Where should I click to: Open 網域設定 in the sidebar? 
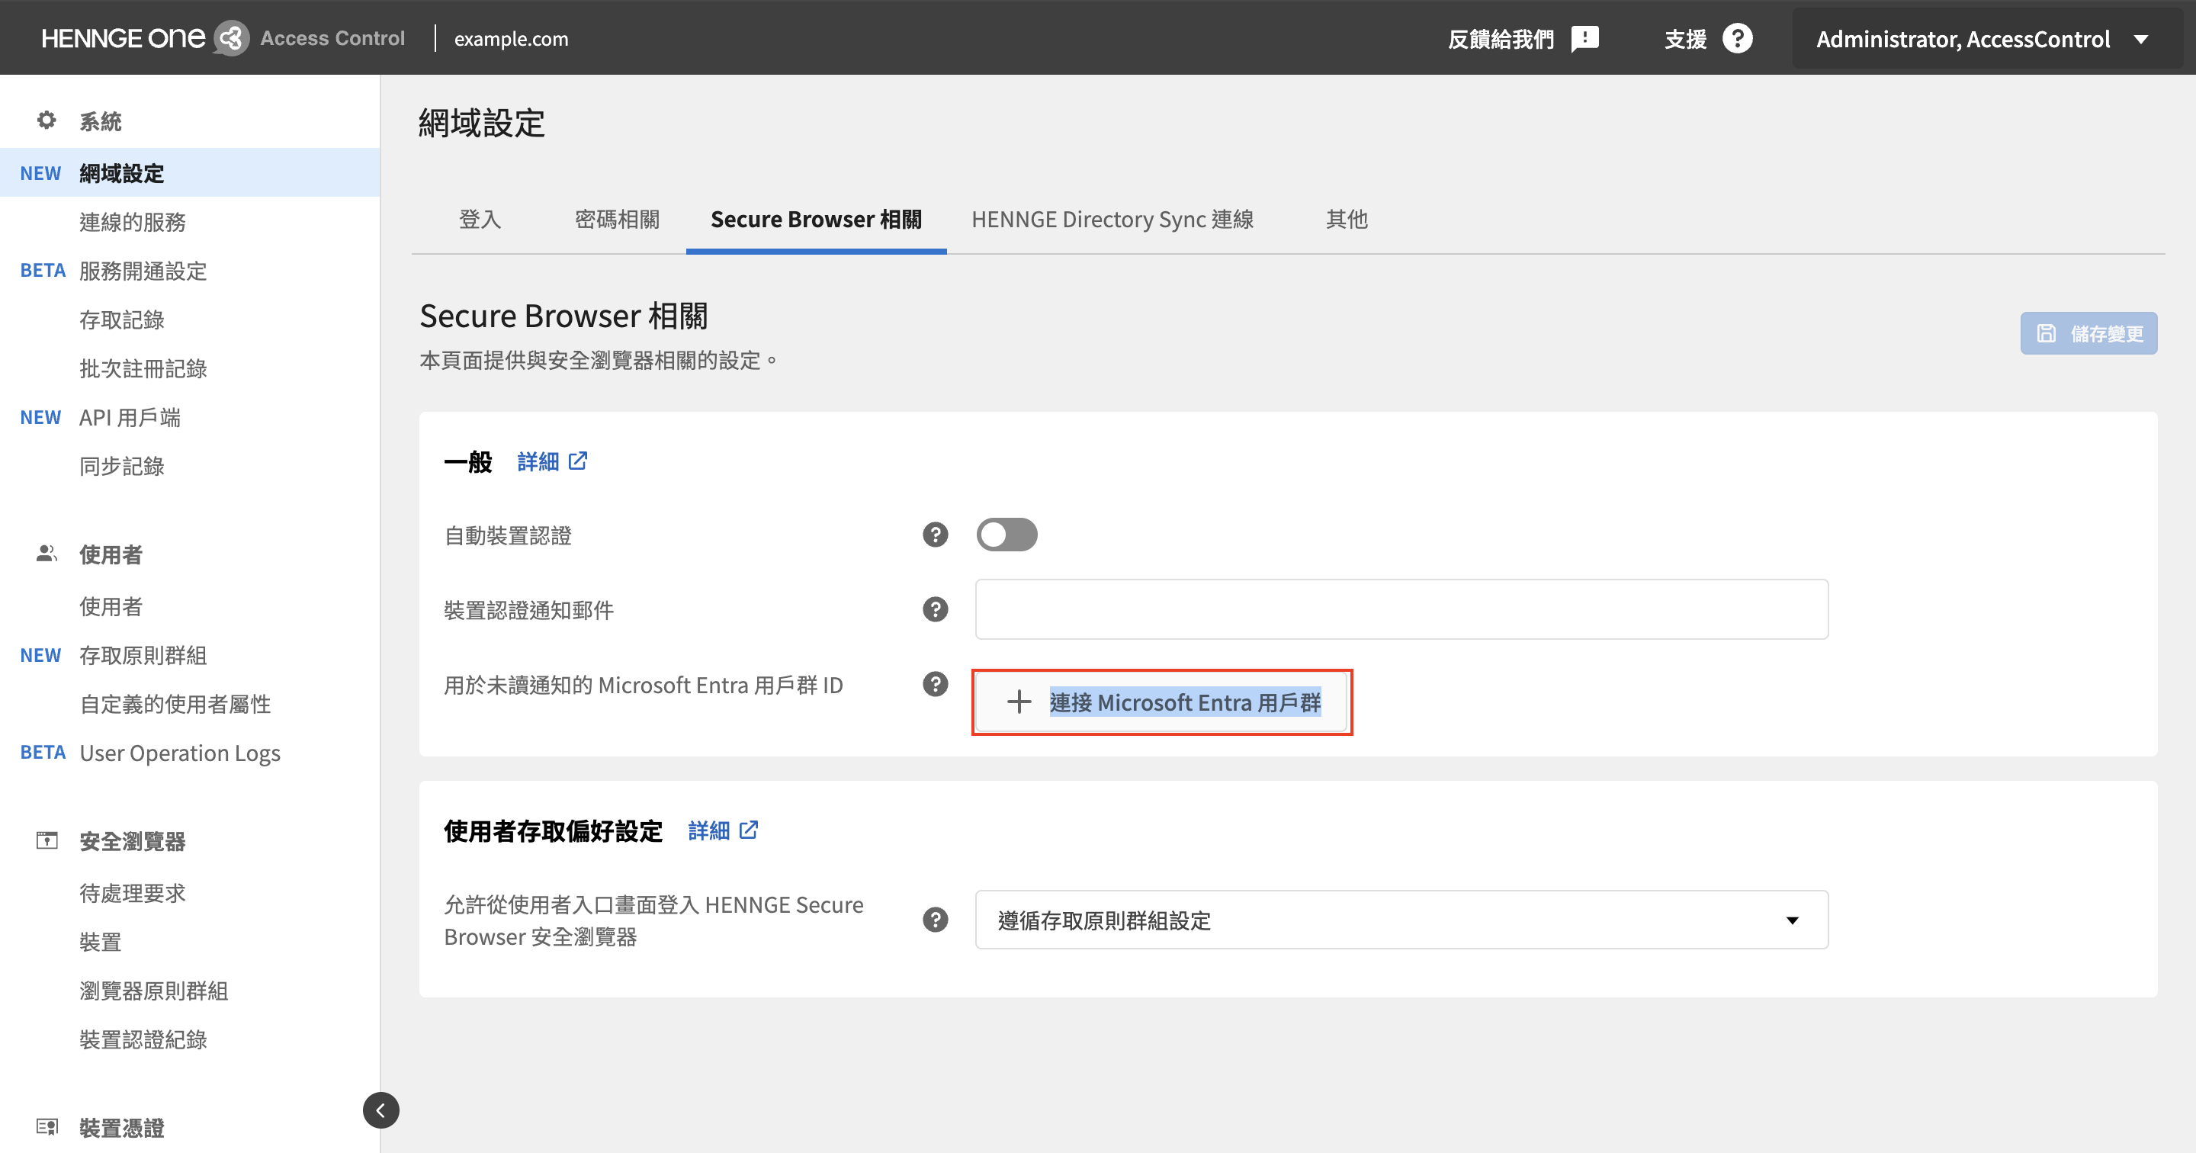(189, 172)
